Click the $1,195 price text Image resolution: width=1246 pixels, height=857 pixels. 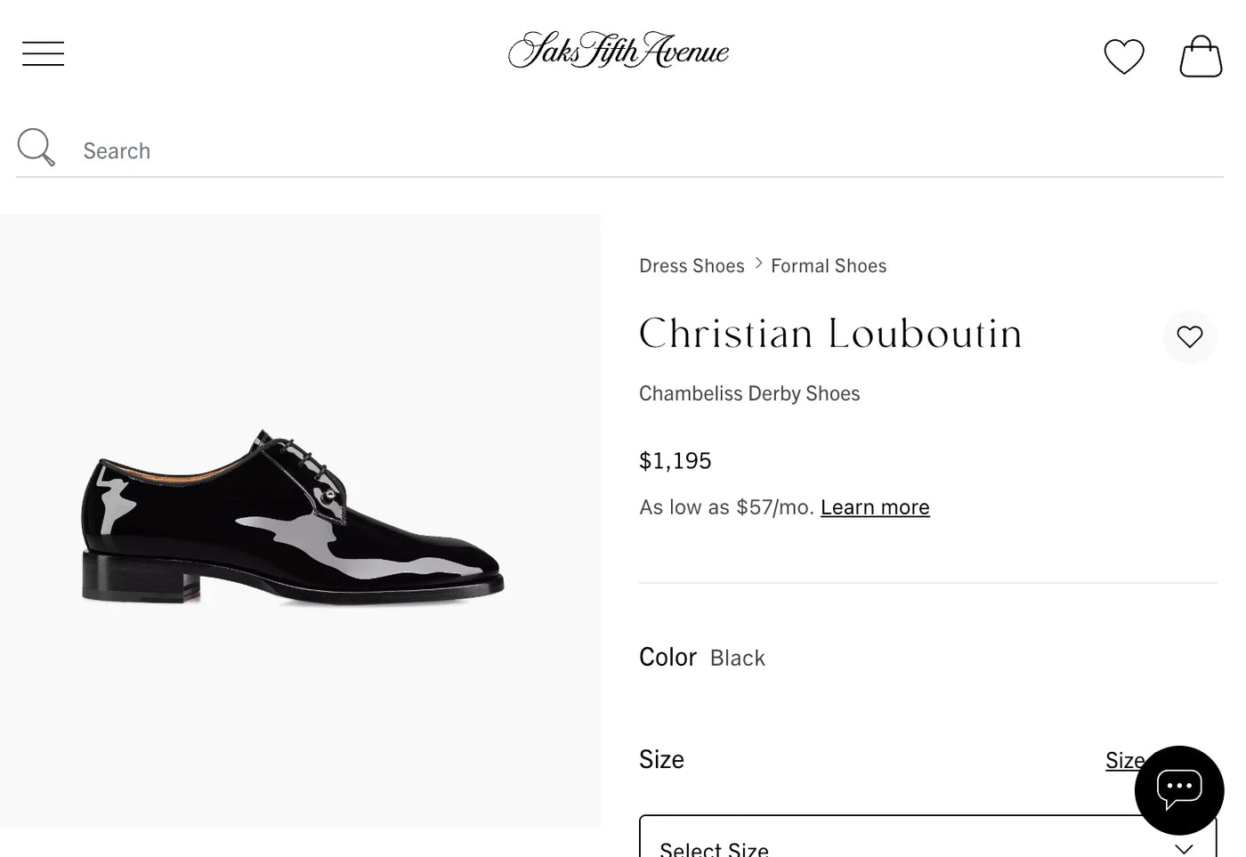675,460
